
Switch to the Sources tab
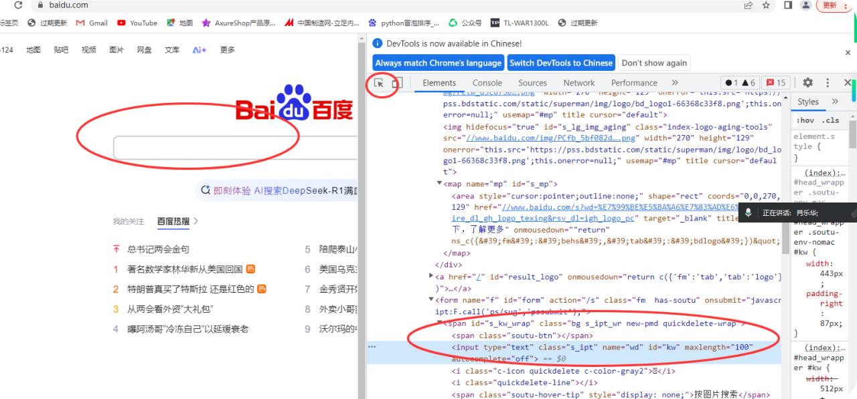[x=532, y=83]
